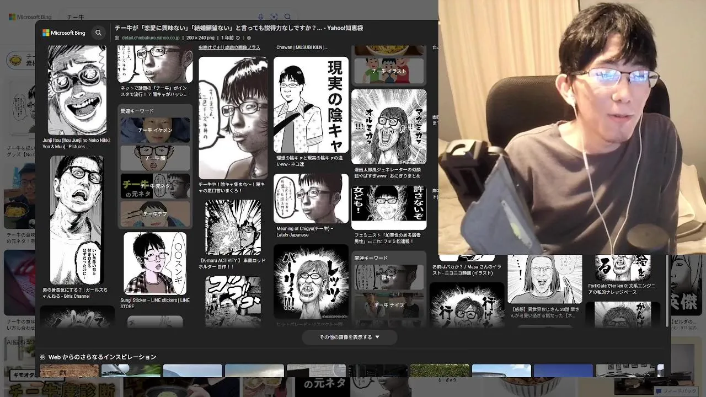
Task: Select the チー牛 元ネタ related keyword tile
Action: pos(155,186)
